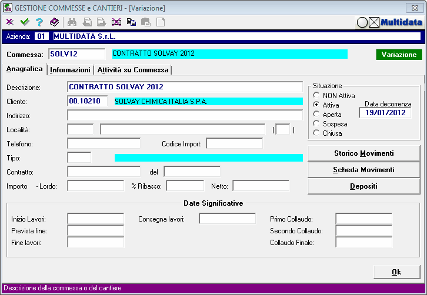The width and height of the screenshot is (427, 295).
Task: Click the Prevista fine date field
Action: coord(96,230)
